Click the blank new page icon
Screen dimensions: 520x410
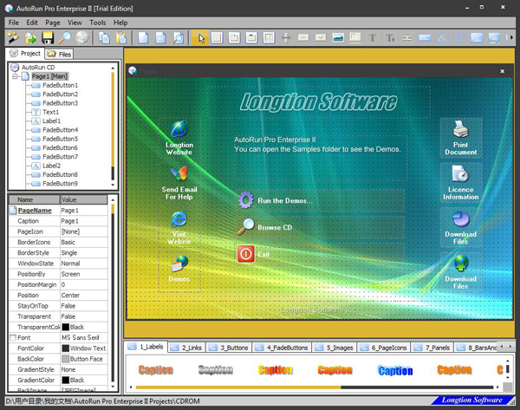point(143,37)
